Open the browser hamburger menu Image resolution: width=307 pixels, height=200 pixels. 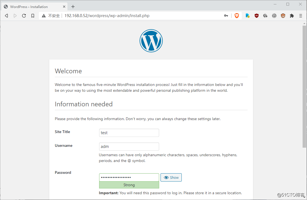301,16
